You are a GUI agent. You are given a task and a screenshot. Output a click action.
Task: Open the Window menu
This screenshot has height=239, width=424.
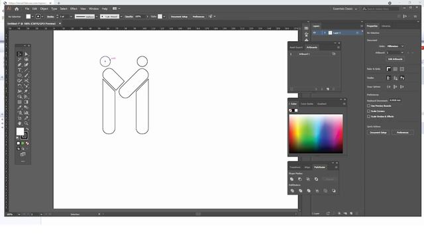(x=94, y=9)
